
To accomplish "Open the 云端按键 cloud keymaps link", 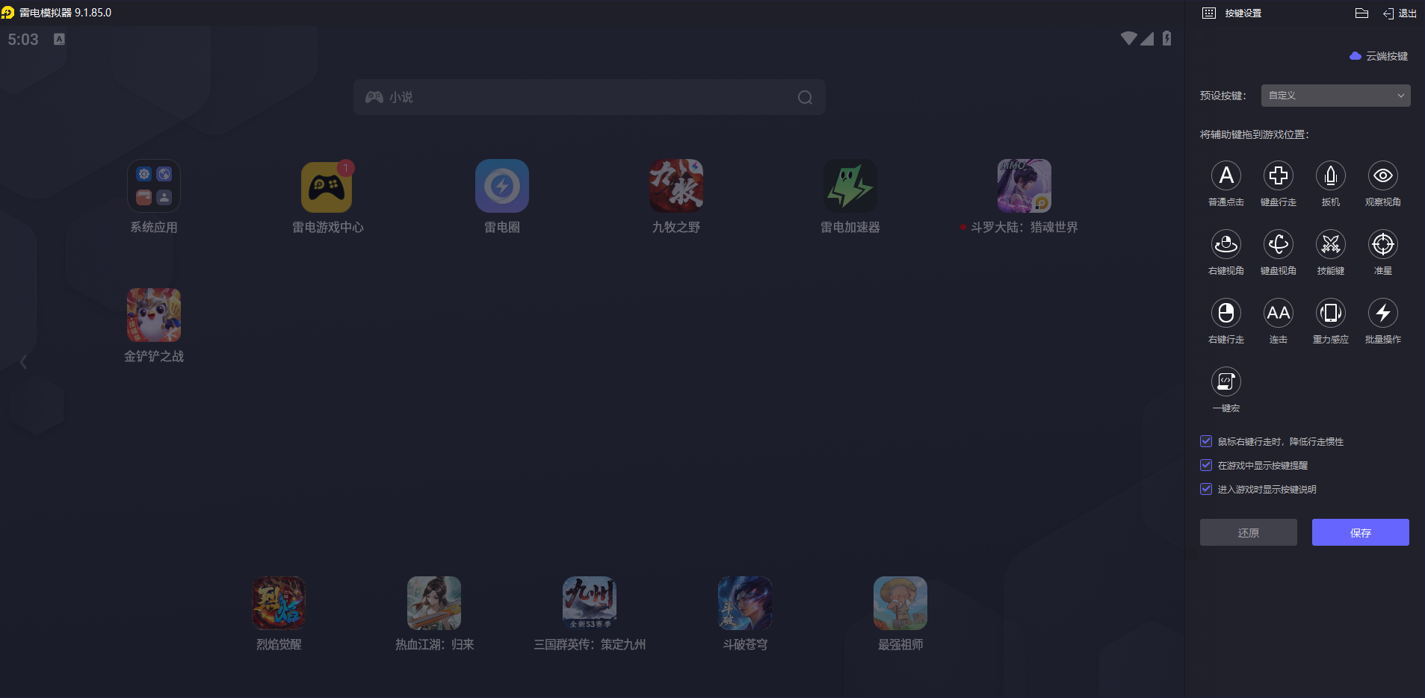I will pyautogui.click(x=1379, y=56).
